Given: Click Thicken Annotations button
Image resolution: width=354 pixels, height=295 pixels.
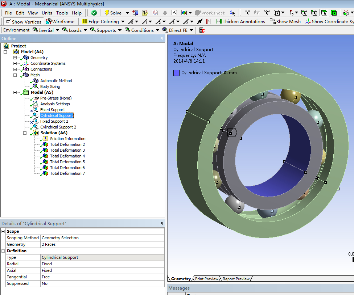Looking at the screenshot, I should point(241,22).
